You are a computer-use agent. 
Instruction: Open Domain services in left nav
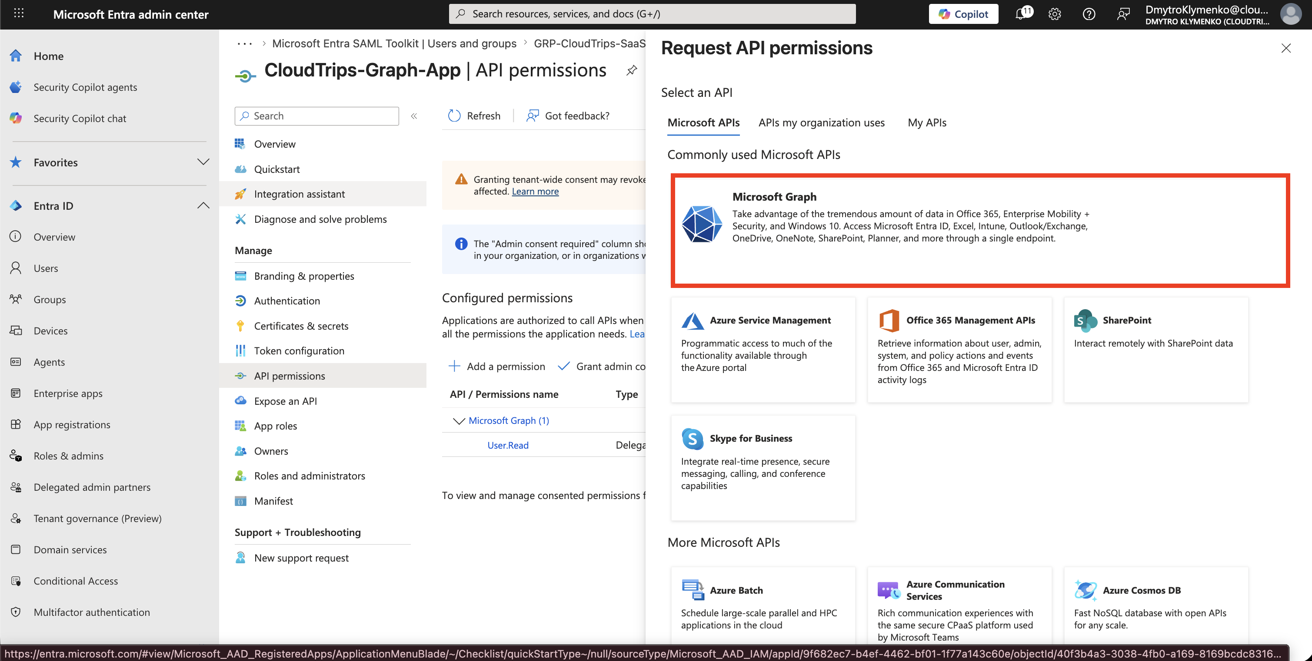pos(70,549)
